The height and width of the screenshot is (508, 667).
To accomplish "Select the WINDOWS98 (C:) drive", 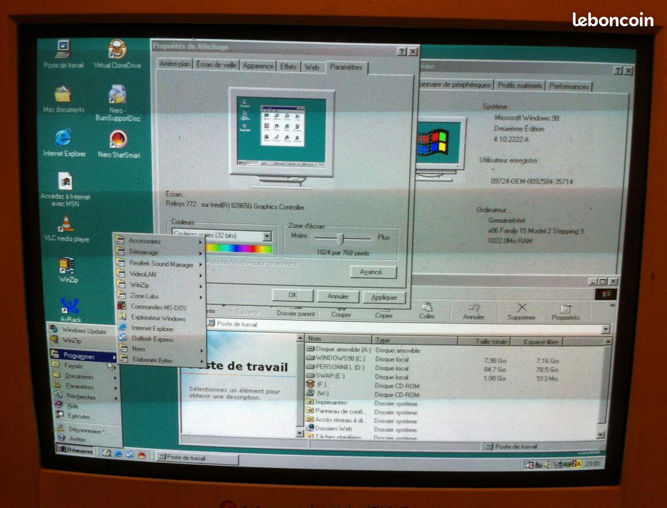I will coord(336,358).
